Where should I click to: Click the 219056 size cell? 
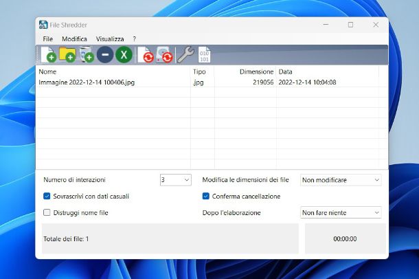[263, 82]
